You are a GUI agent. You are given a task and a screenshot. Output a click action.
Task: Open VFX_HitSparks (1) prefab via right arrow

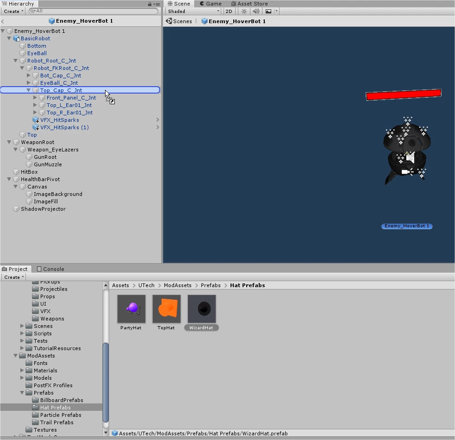point(157,127)
